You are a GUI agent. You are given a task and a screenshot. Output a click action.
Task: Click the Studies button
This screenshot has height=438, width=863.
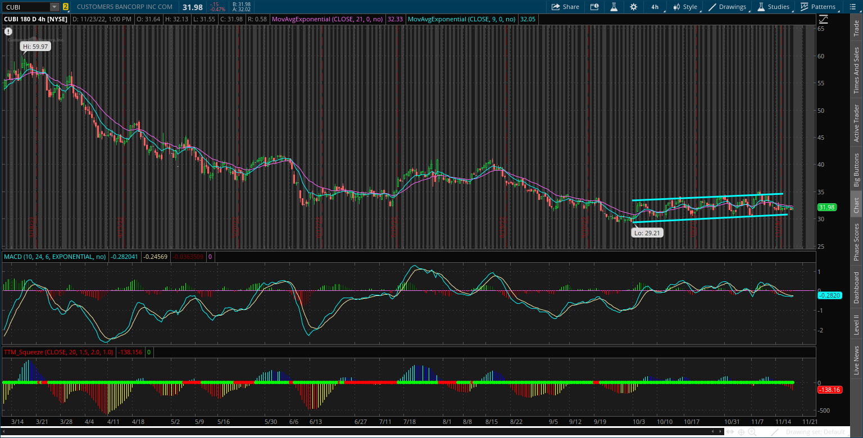pos(775,7)
